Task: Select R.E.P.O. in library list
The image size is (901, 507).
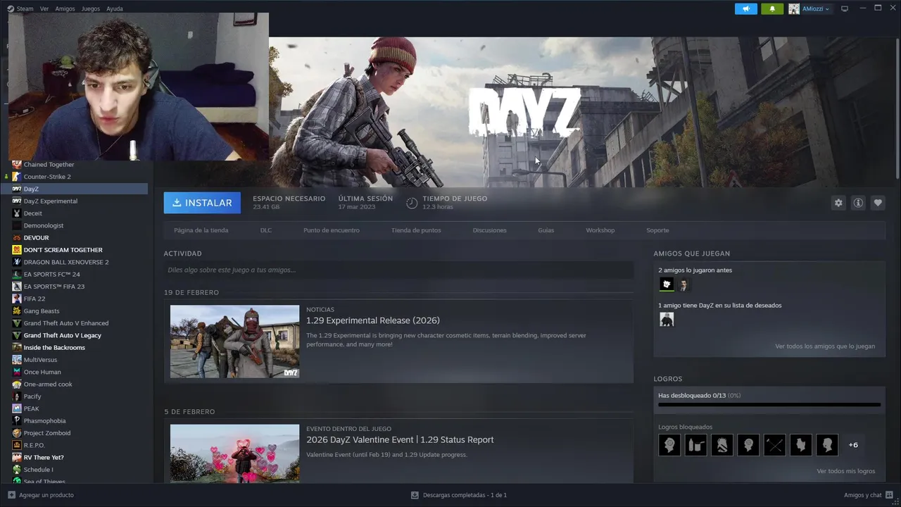Action: (34, 445)
